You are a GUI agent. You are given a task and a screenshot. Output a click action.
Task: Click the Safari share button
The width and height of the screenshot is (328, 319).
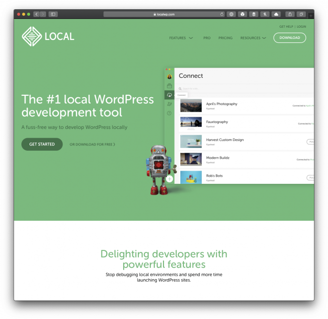290,15
